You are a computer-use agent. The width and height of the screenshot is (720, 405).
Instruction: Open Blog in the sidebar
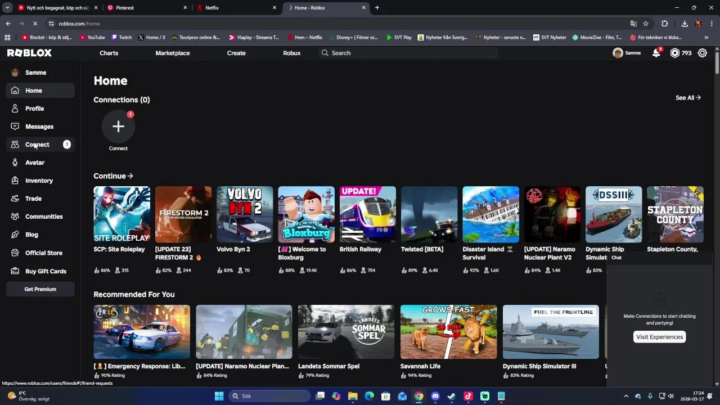click(40, 235)
